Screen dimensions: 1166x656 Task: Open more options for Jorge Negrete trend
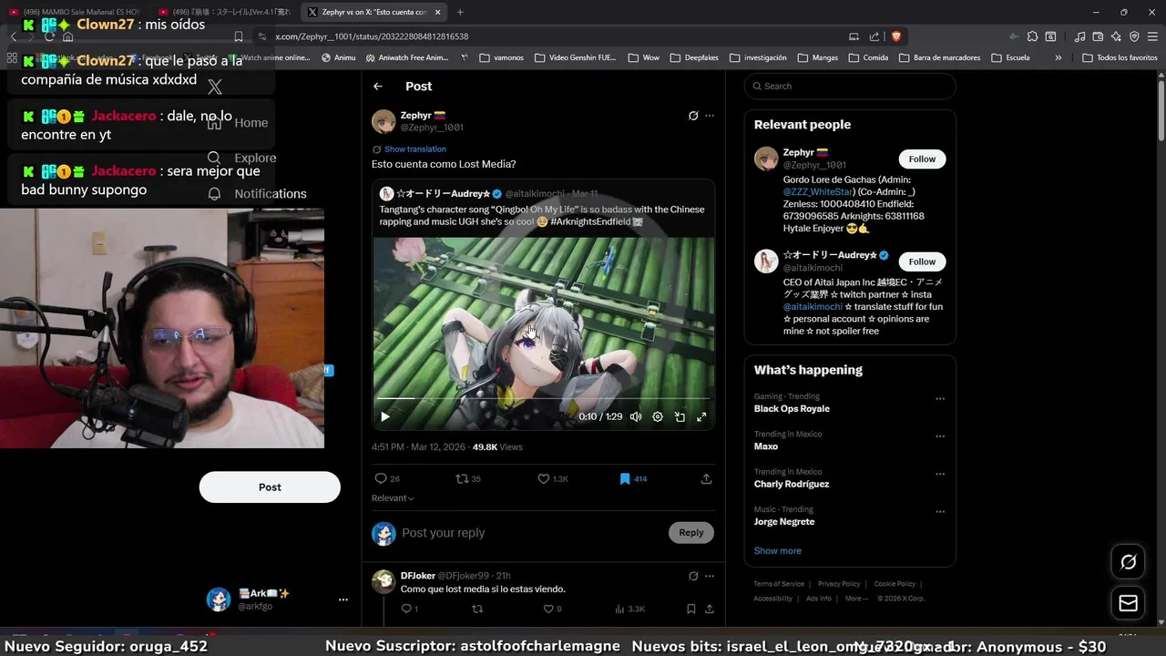[940, 512]
